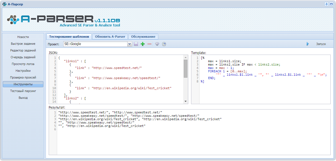
Task: Open Тестовый парсинг in the sidebar
Action: pyautogui.click(x=23, y=91)
